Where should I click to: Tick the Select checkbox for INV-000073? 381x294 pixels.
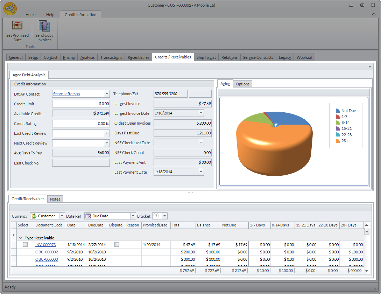(25, 245)
